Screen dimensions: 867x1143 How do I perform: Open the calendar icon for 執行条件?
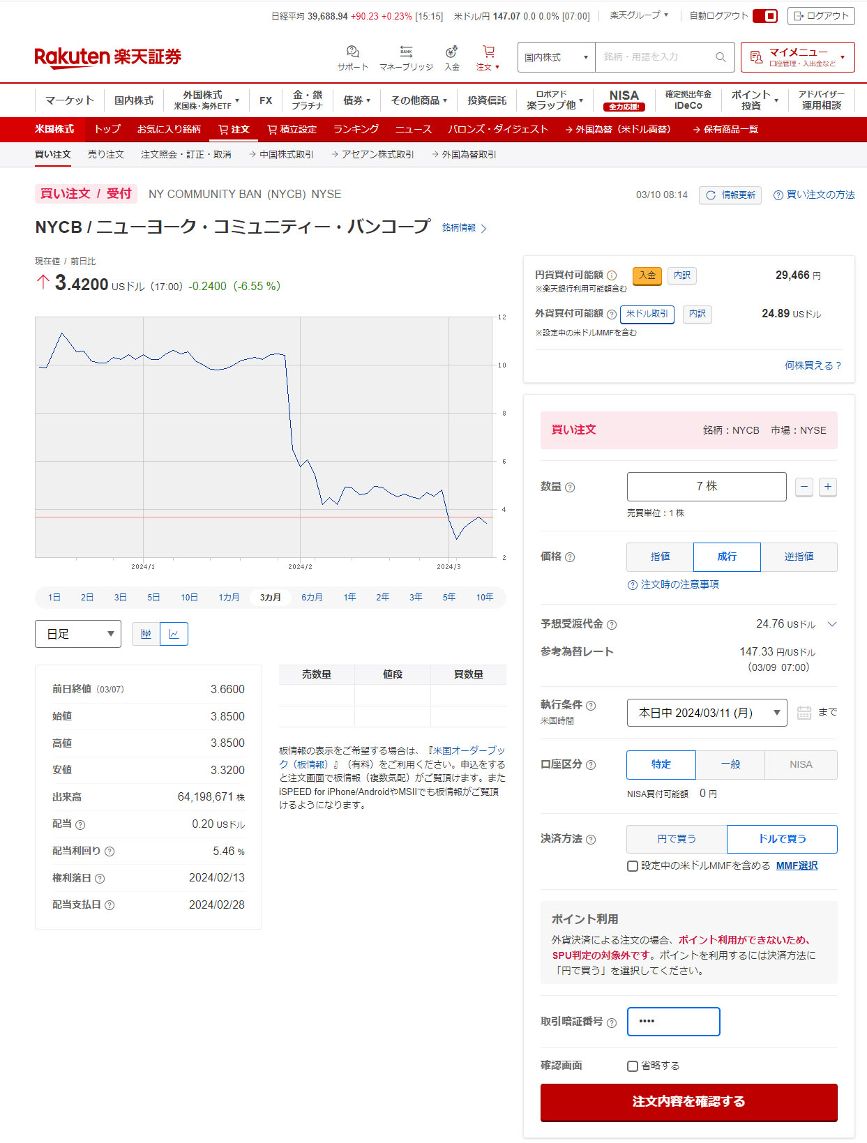[804, 713]
